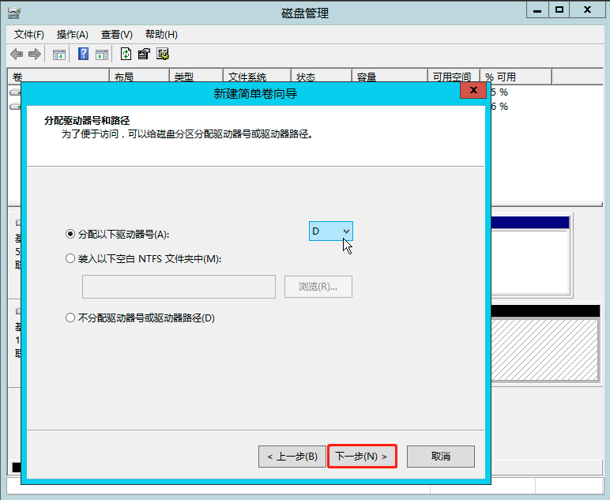Image resolution: width=610 pixels, height=500 pixels.
Task: Select 装入以下空白 NTFS 文件夹中 option
Action: [x=143, y=258]
